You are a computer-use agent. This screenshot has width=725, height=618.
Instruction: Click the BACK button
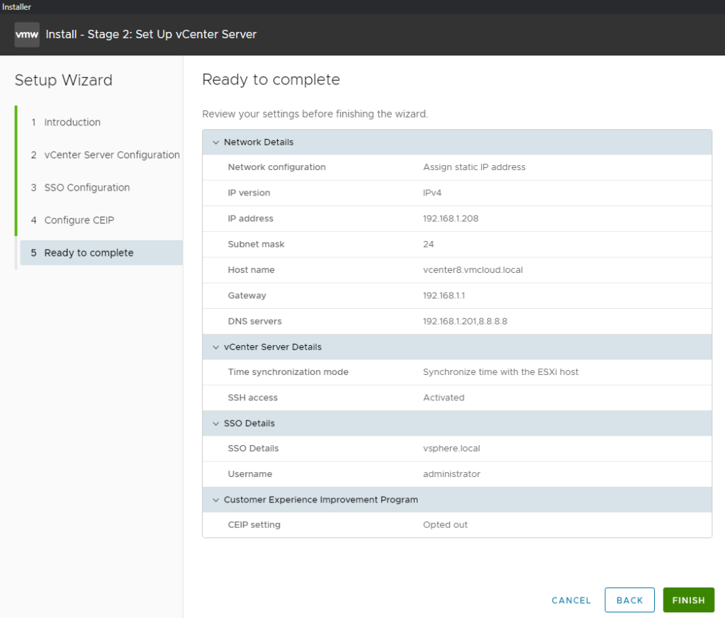[x=629, y=600]
